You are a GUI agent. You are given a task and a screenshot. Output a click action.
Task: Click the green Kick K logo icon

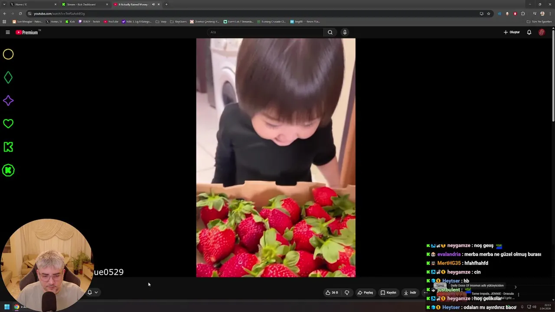click(x=8, y=147)
